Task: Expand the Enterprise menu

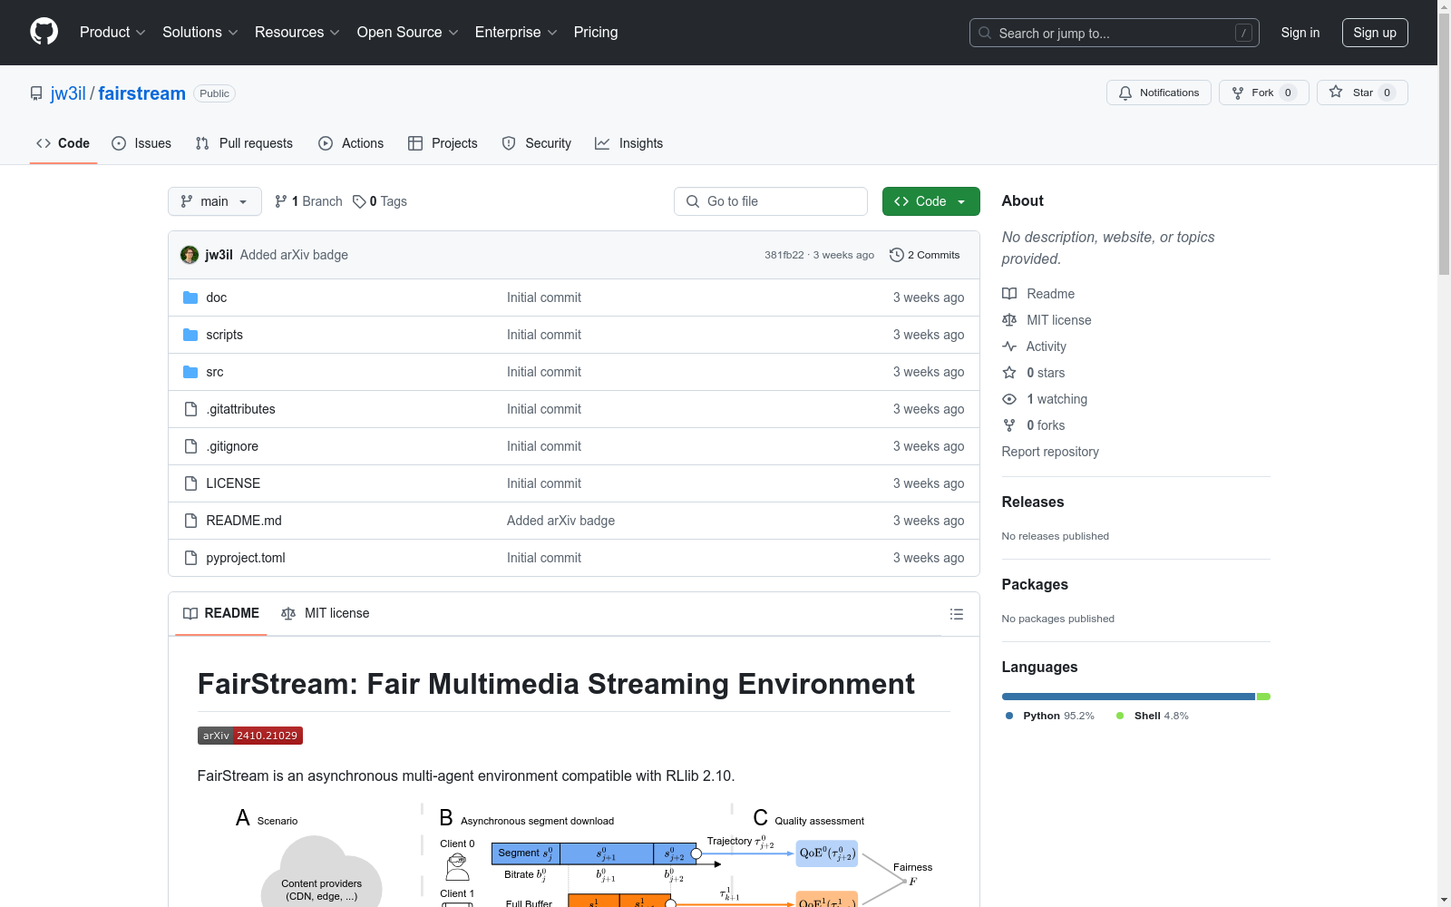Action: click(x=516, y=32)
